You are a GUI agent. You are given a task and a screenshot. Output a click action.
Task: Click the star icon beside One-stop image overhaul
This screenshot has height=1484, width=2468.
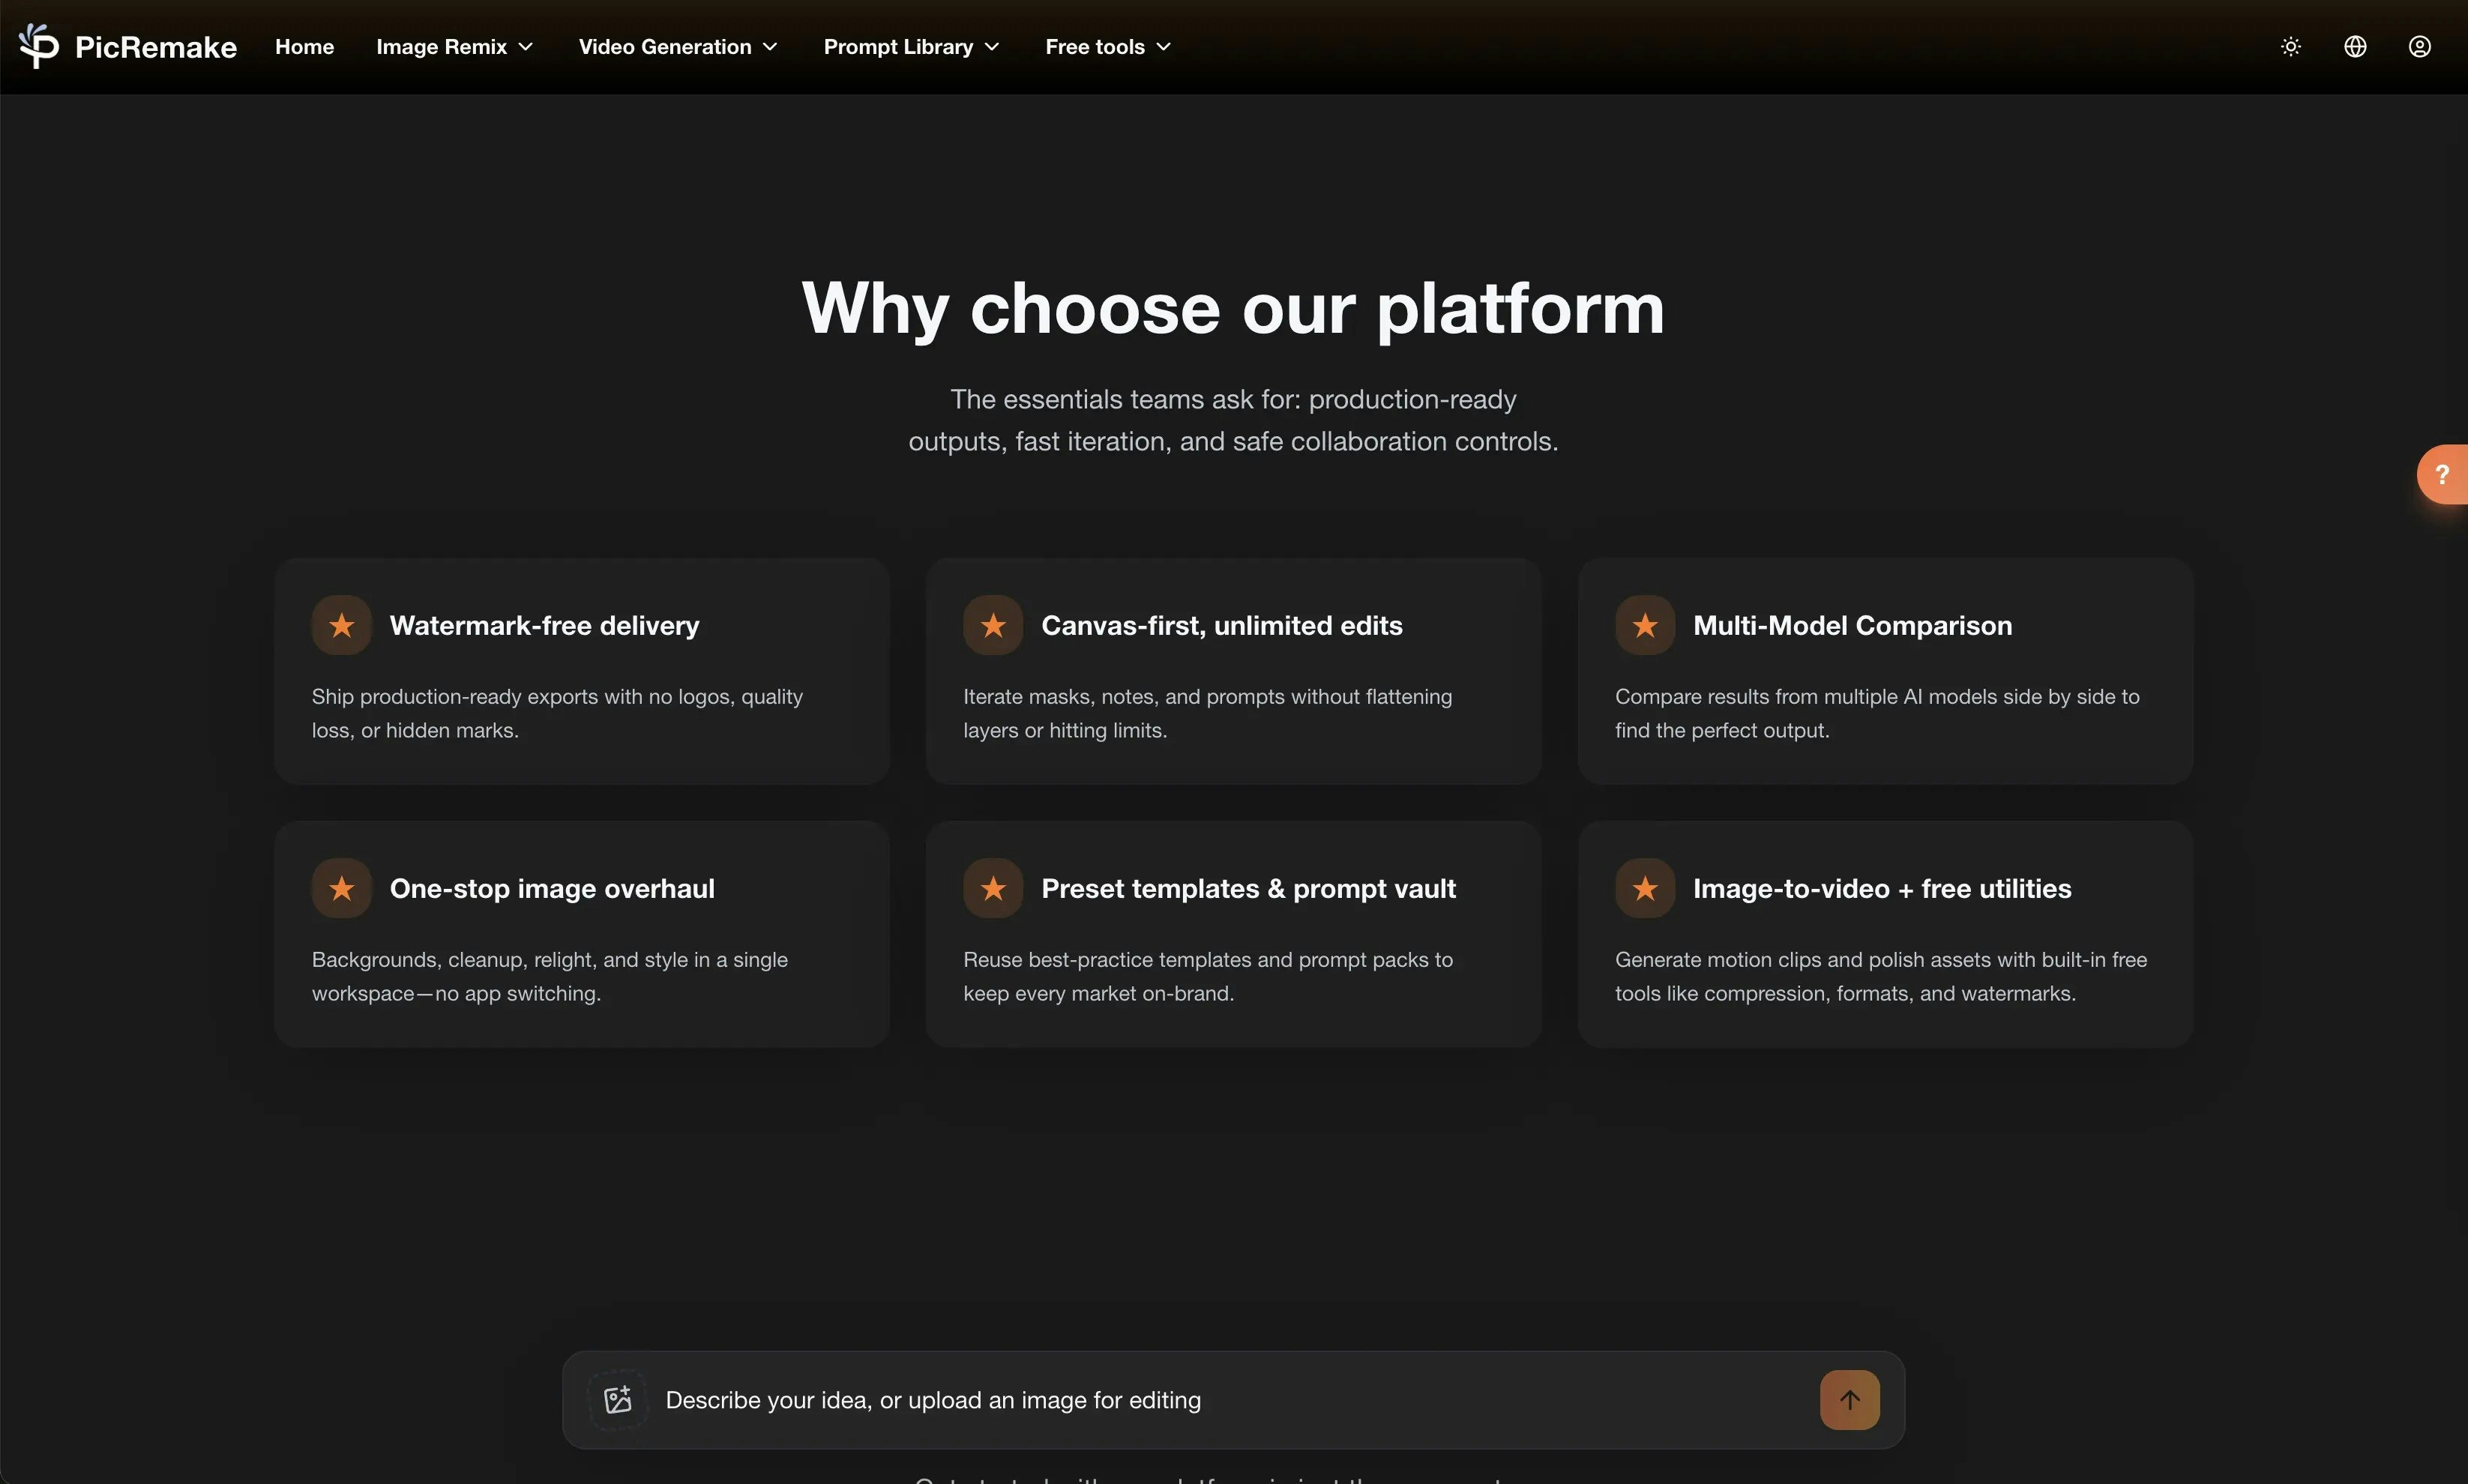342,888
